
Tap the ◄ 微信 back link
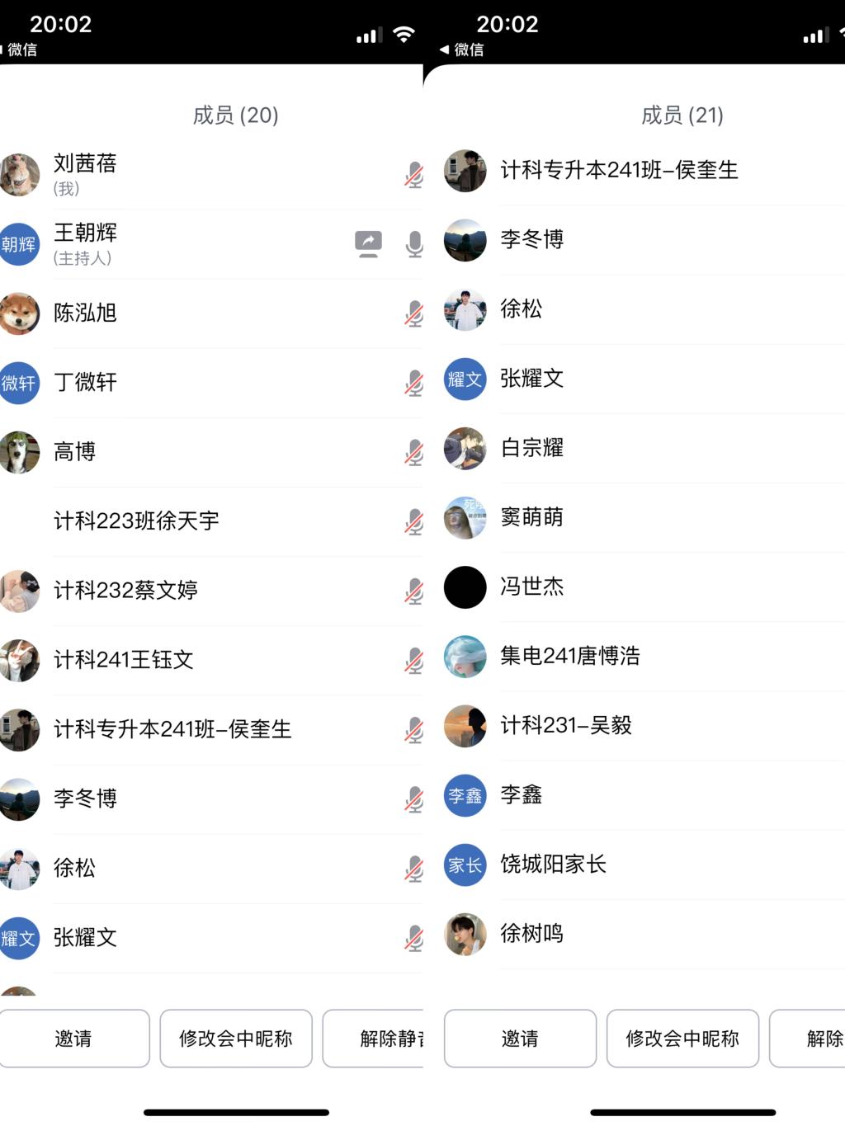(463, 49)
